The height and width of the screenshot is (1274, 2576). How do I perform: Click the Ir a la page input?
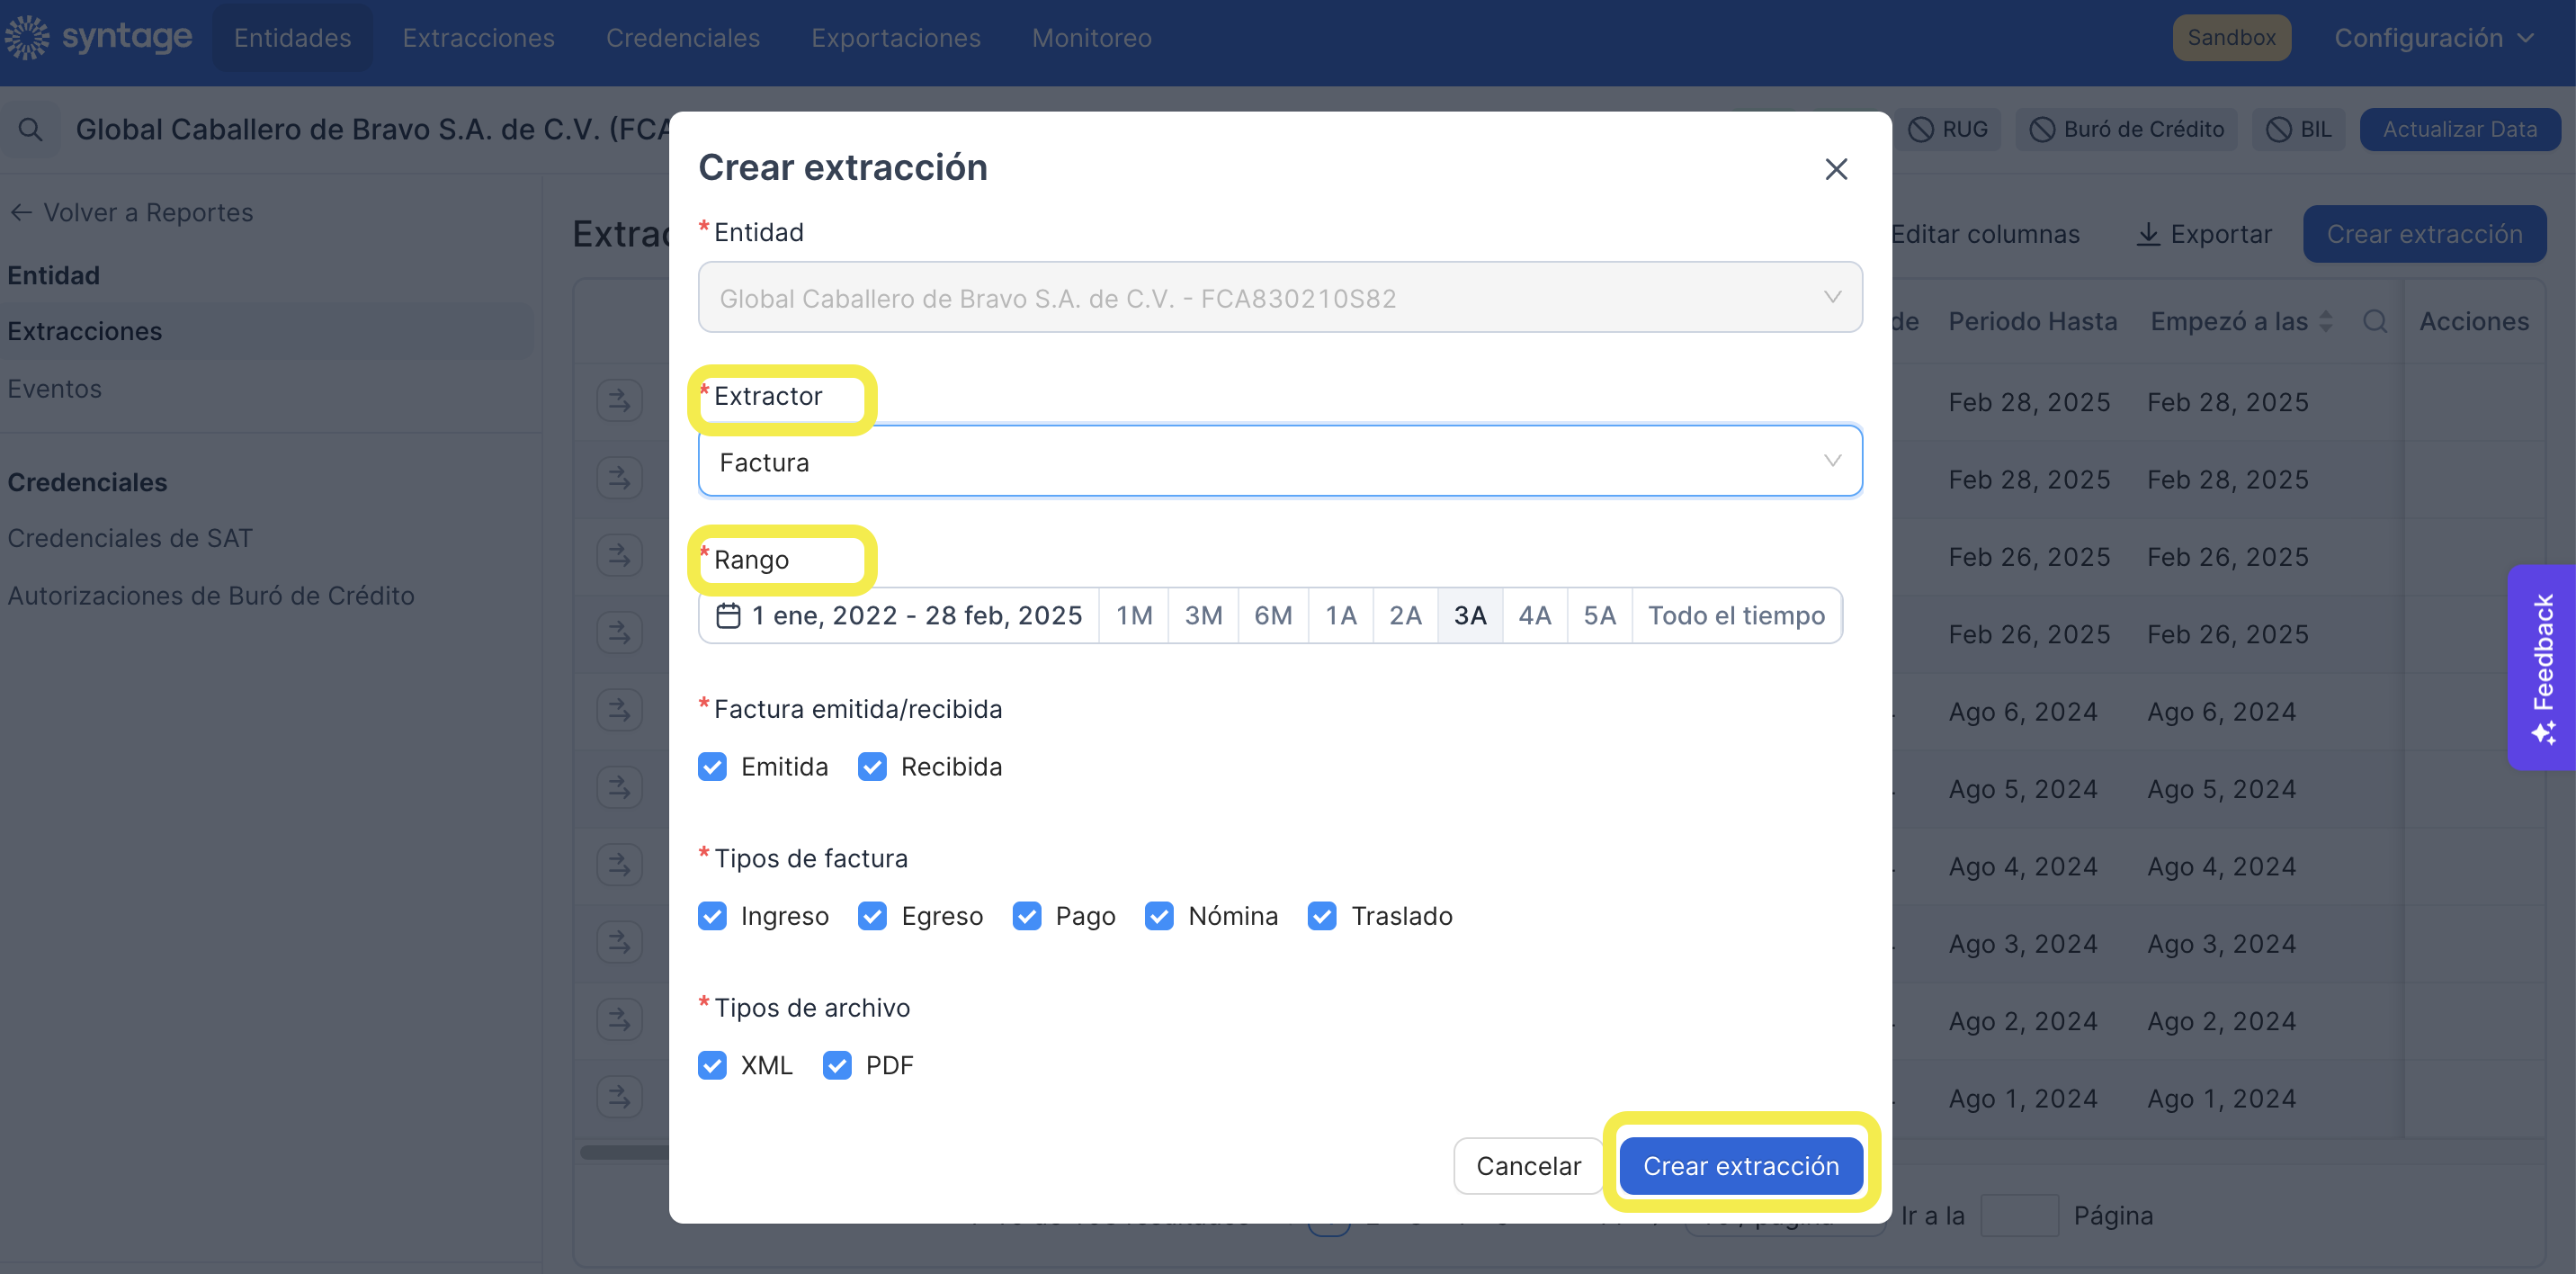(2019, 1215)
